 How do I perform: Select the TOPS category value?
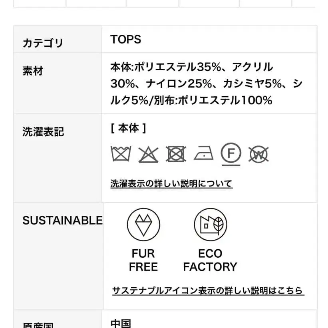tap(126, 39)
